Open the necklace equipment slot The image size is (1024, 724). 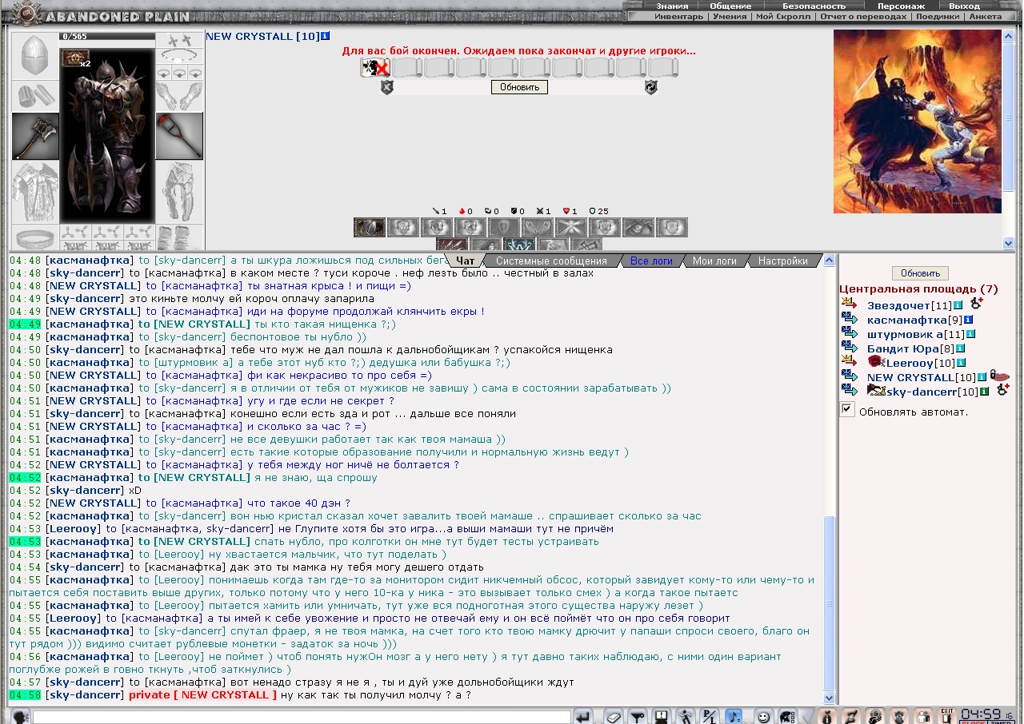point(179,55)
